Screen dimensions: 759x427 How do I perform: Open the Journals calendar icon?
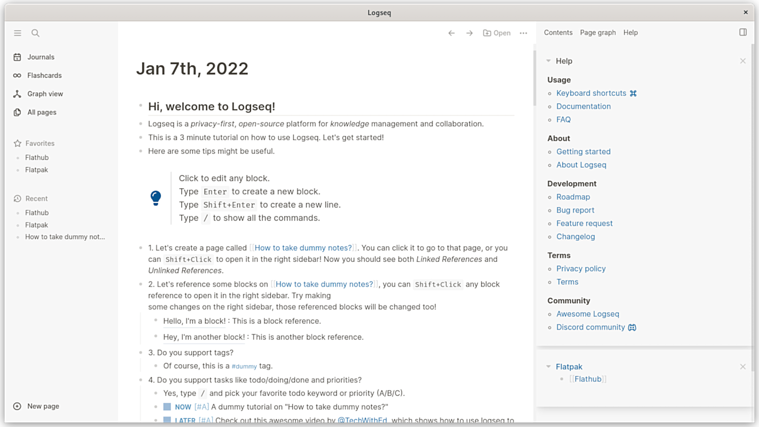pos(17,57)
